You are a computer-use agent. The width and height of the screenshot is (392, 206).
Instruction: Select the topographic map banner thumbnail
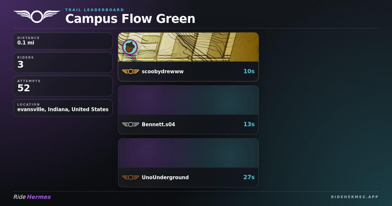click(188, 47)
